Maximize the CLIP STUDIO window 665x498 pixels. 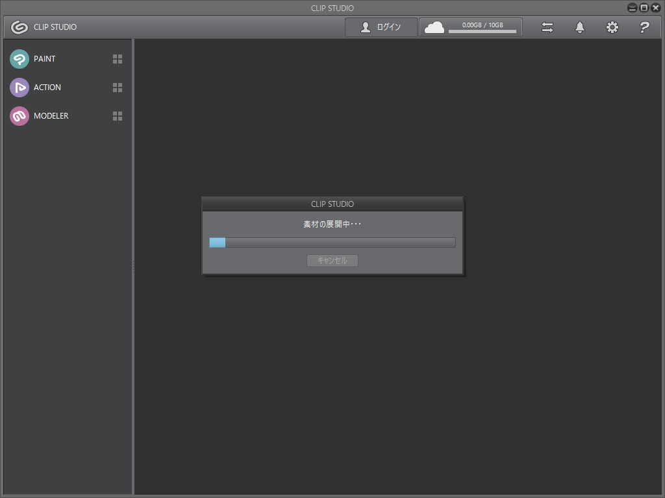coord(644,8)
